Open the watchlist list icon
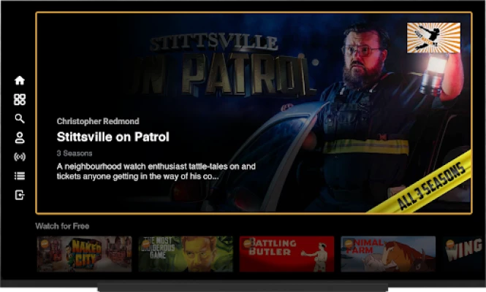Screen dimensions: 486x292 point(20,176)
